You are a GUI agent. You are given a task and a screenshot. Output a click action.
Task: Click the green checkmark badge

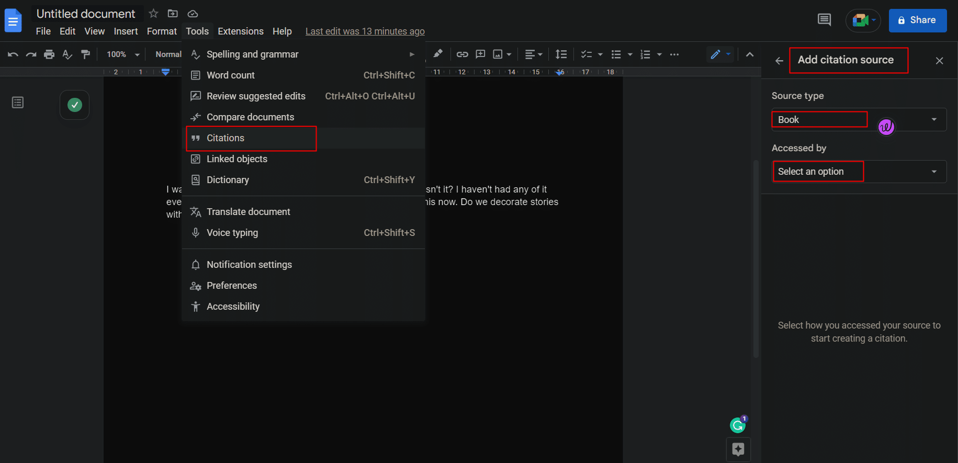pyautogui.click(x=74, y=105)
